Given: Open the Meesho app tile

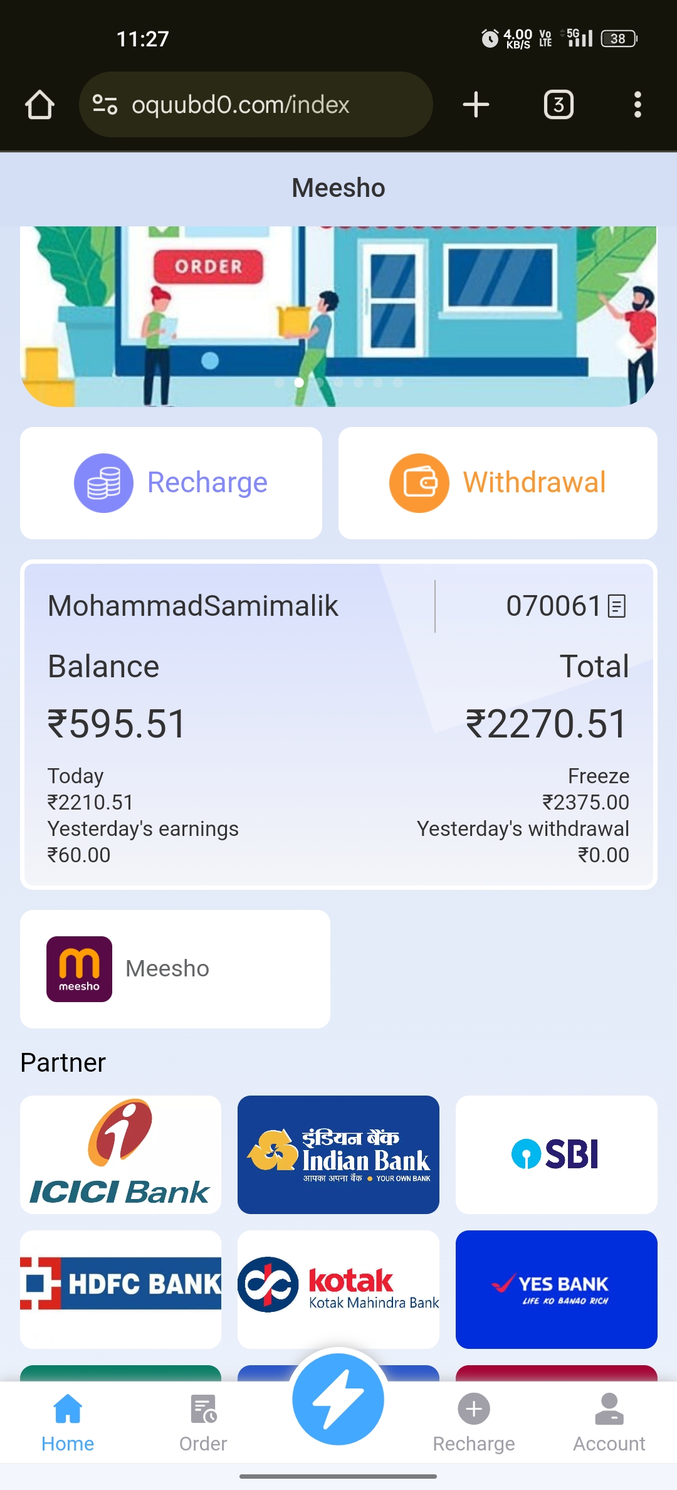Looking at the screenshot, I should [175, 969].
